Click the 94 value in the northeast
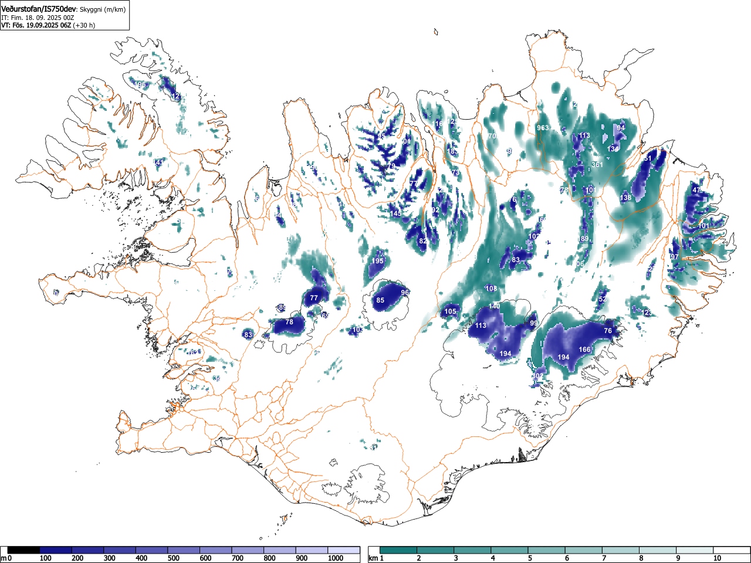This screenshot has width=751, height=563. (621, 128)
